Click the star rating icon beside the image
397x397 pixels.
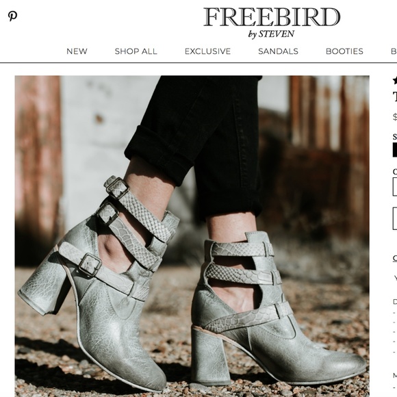pos(395,81)
